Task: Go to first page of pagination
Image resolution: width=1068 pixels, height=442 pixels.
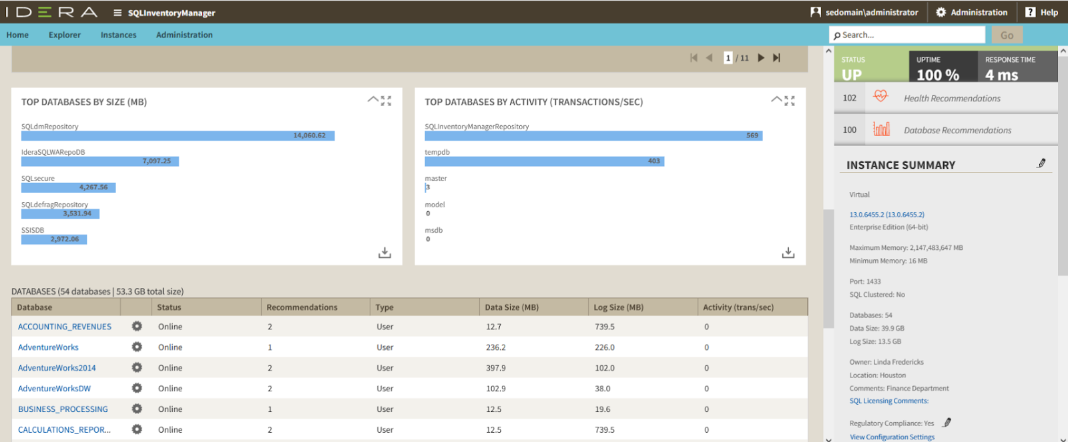Action: (694, 58)
